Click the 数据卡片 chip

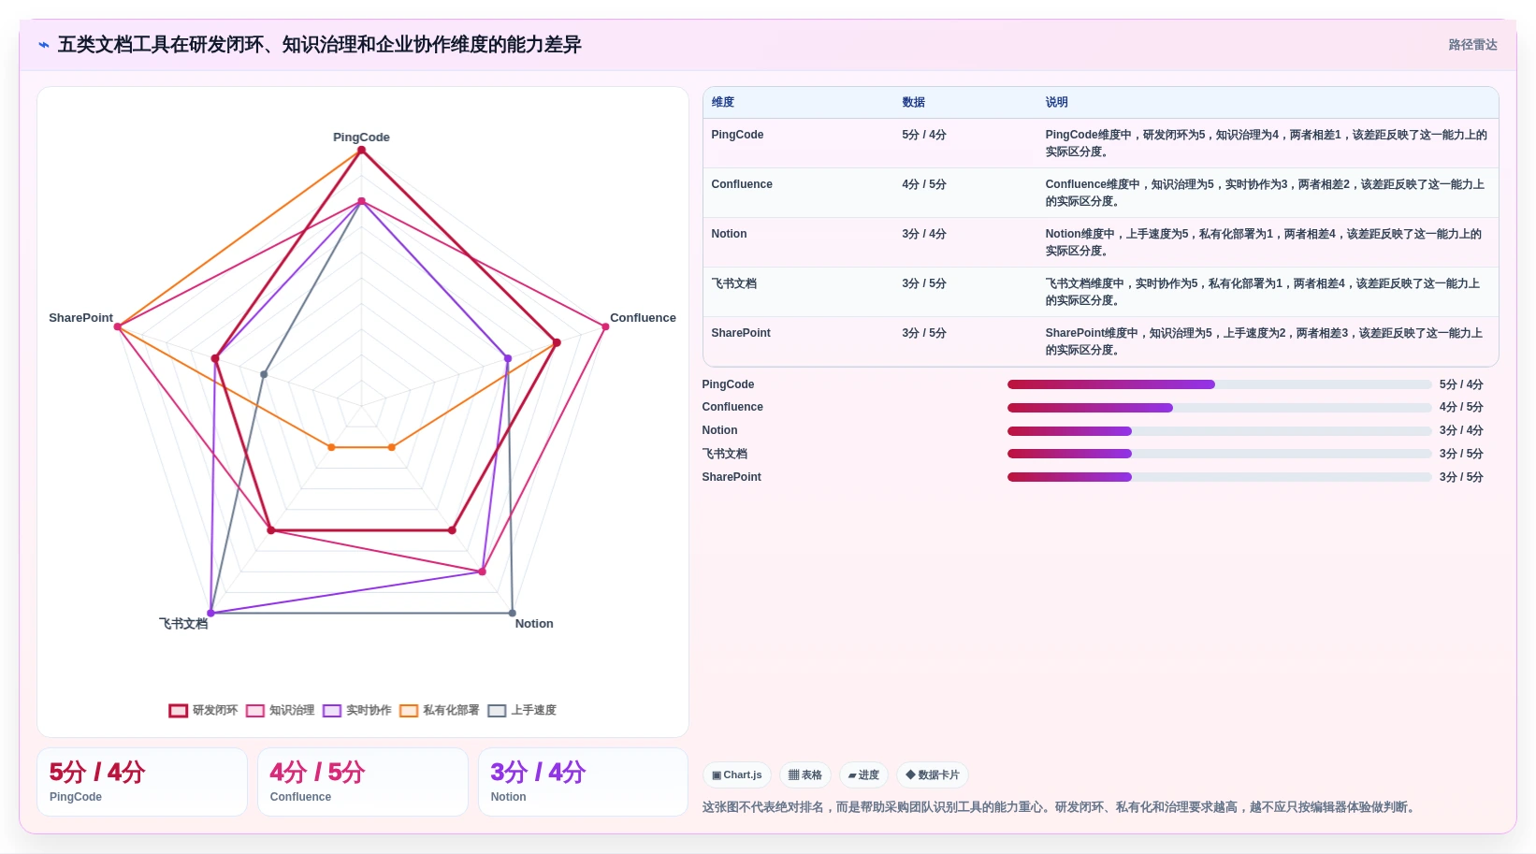[932, 774]
